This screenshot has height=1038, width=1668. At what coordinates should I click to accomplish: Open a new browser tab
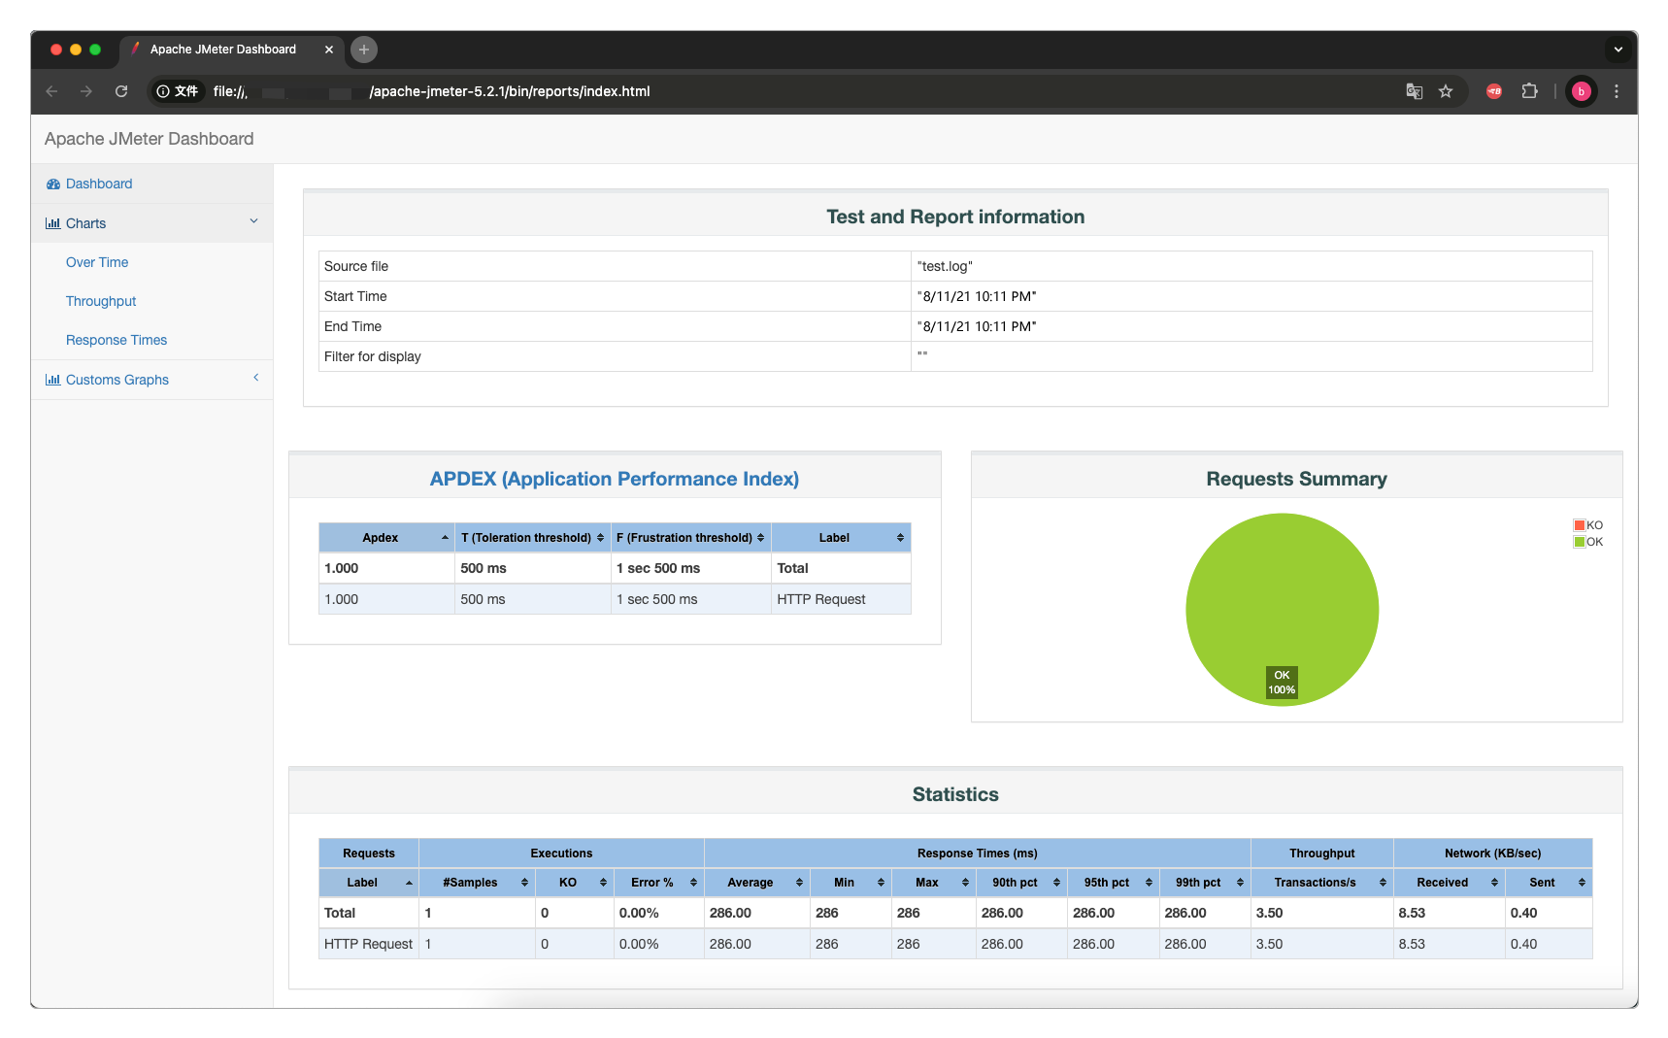[x=364, y=50]
